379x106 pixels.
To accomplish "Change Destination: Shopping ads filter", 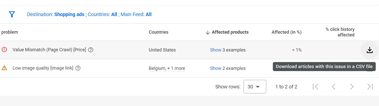I will click(56, 14).
